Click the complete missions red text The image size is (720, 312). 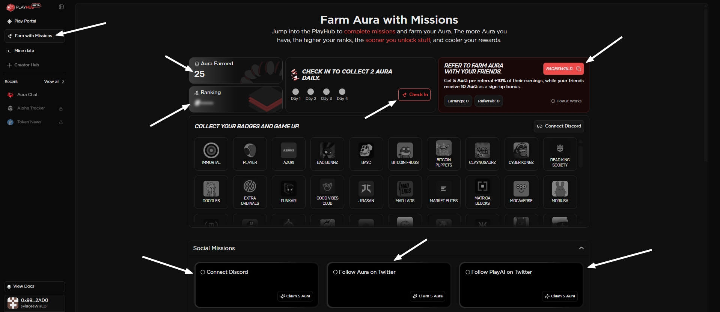[370, 31]
